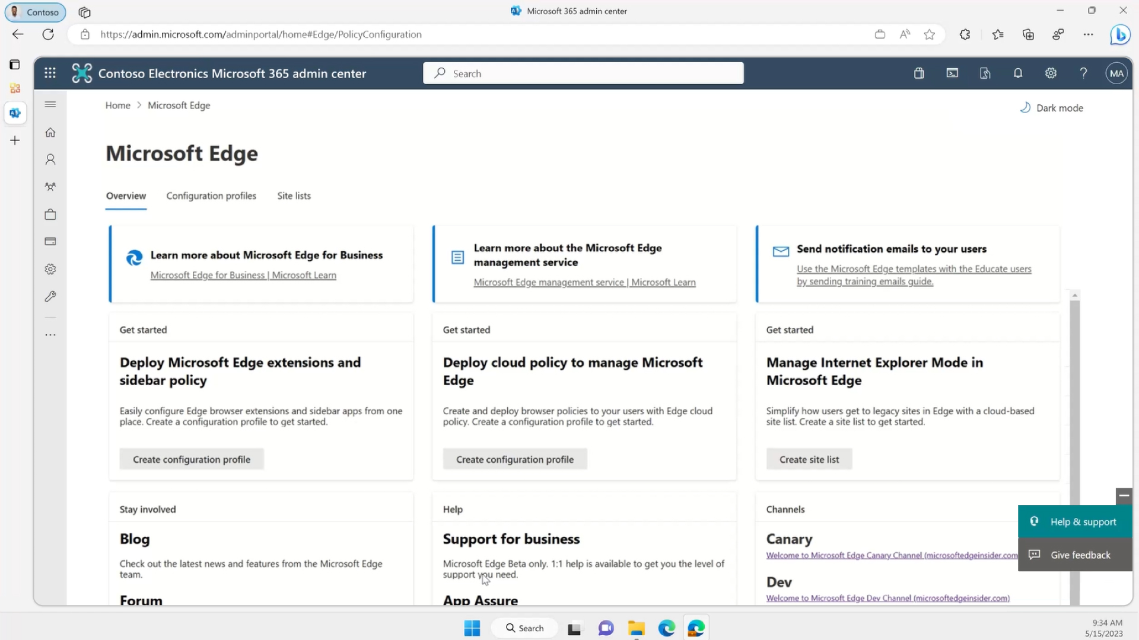Image resolution: width=1139 pixels, height=640 pixels.
Task: Click the People/Users icon in sidebar
Action: 49,159
